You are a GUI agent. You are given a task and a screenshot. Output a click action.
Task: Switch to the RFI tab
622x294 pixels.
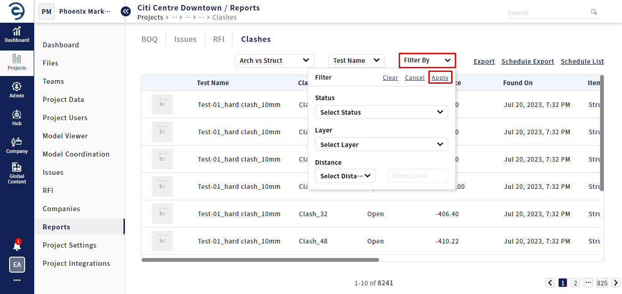pyautogui.click(x=219, y=39)
